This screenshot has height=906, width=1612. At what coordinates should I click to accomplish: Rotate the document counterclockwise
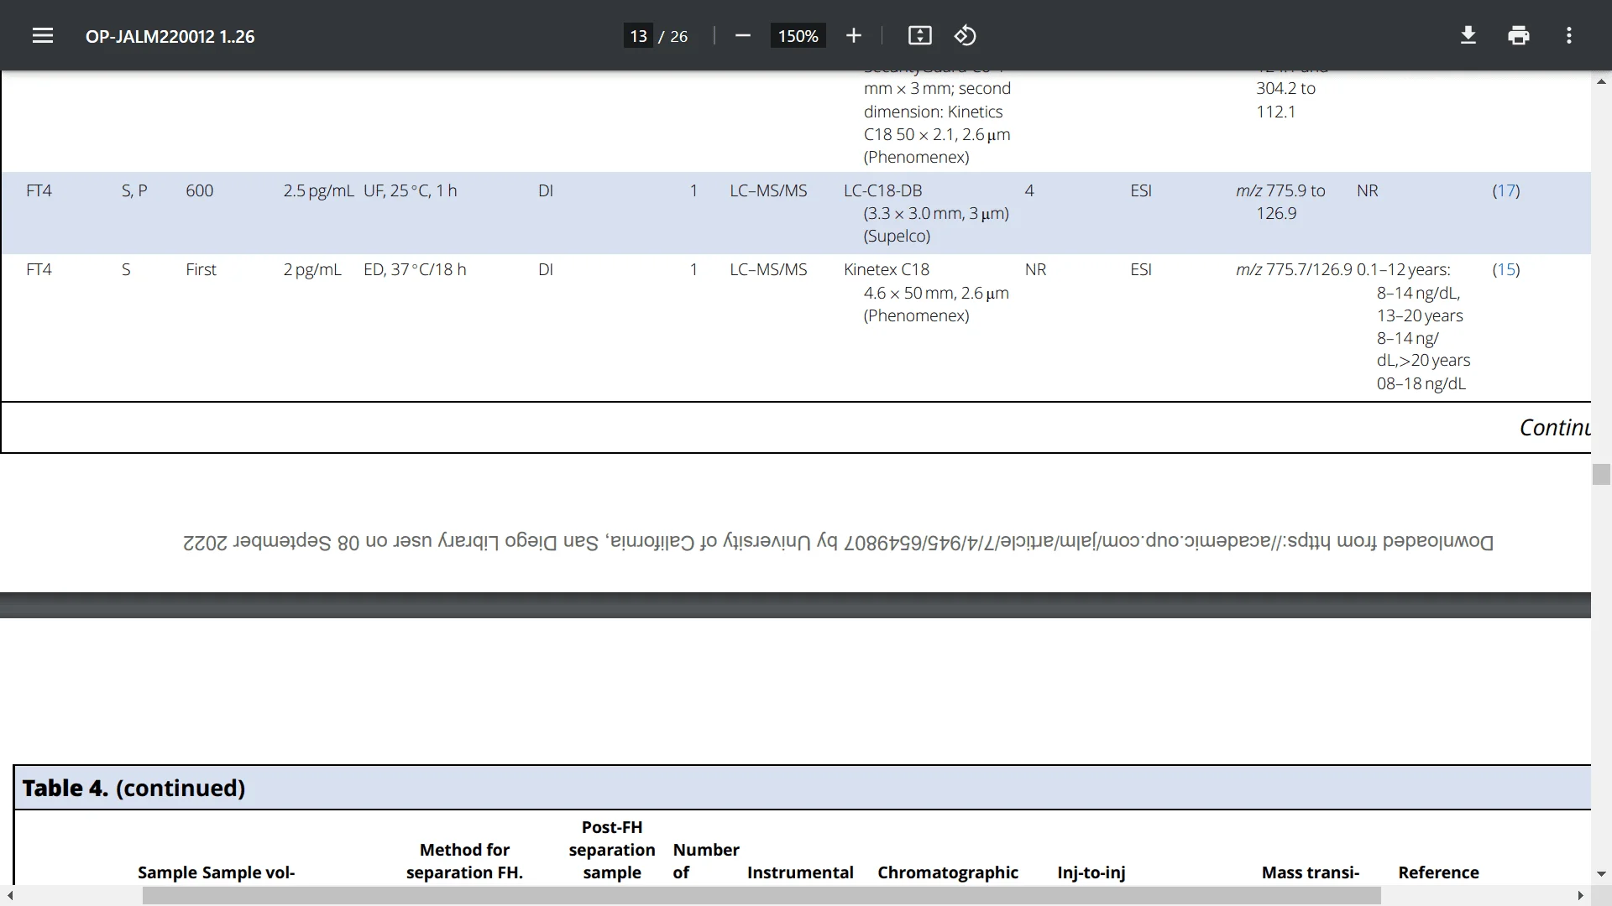(x=965, y=35)
